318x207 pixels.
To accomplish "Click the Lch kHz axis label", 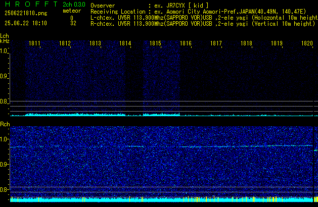I will pyautogui.click(x=5, y=38).
